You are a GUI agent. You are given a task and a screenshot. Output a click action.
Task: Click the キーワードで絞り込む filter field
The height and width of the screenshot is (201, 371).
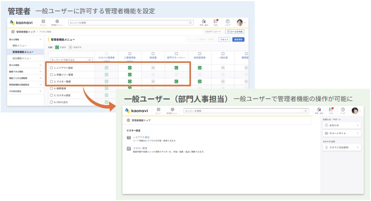tap(69, 60)
